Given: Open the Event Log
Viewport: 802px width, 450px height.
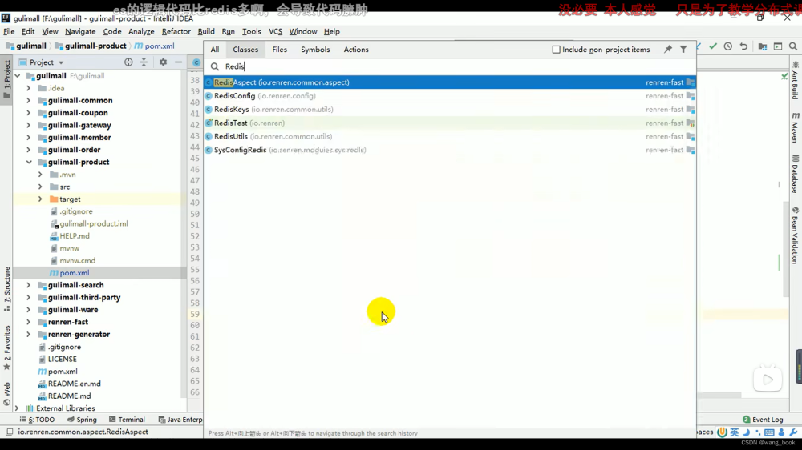Looking at the screenshot, I should click(x=763, y=420).
